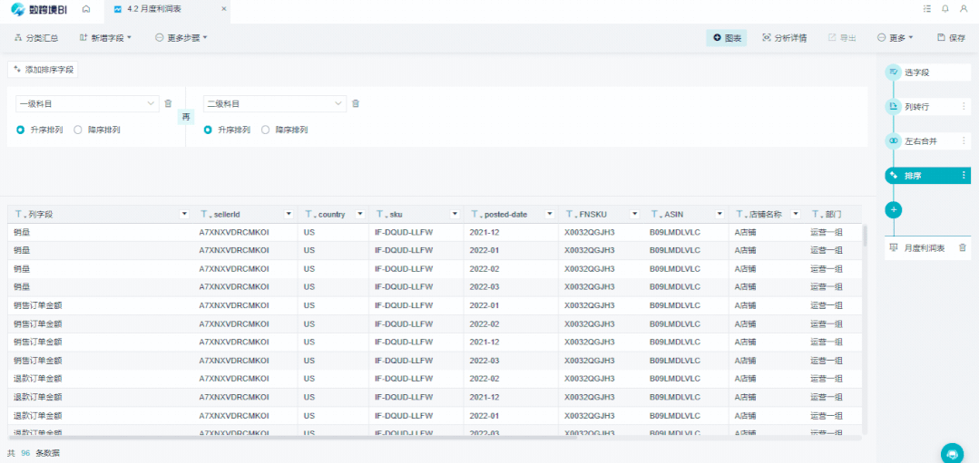Expand the 新增字段 menu
The height and width of the screenshot is (463, 979).
(x=105, y=38)
